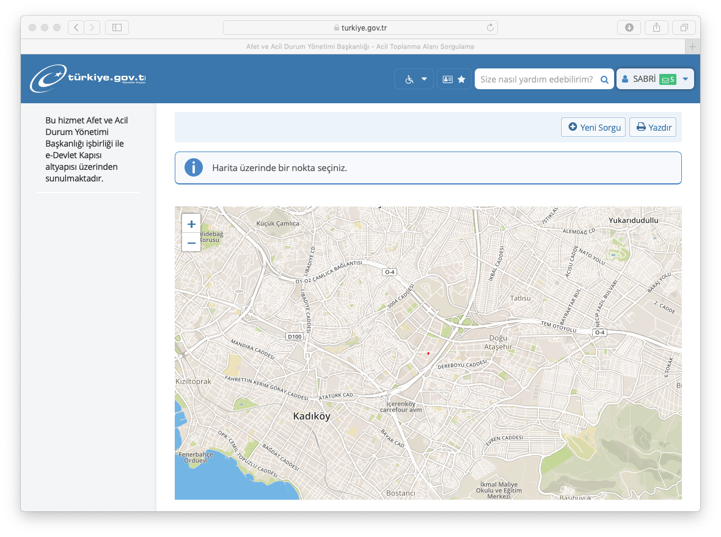Go back with Safari's back arrow
The width and height of the screenshot is (721, 537).
point(76,27)
